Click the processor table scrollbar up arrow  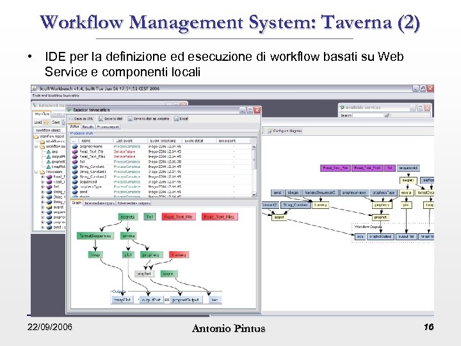pyautogui.click(x=254, y=146)
